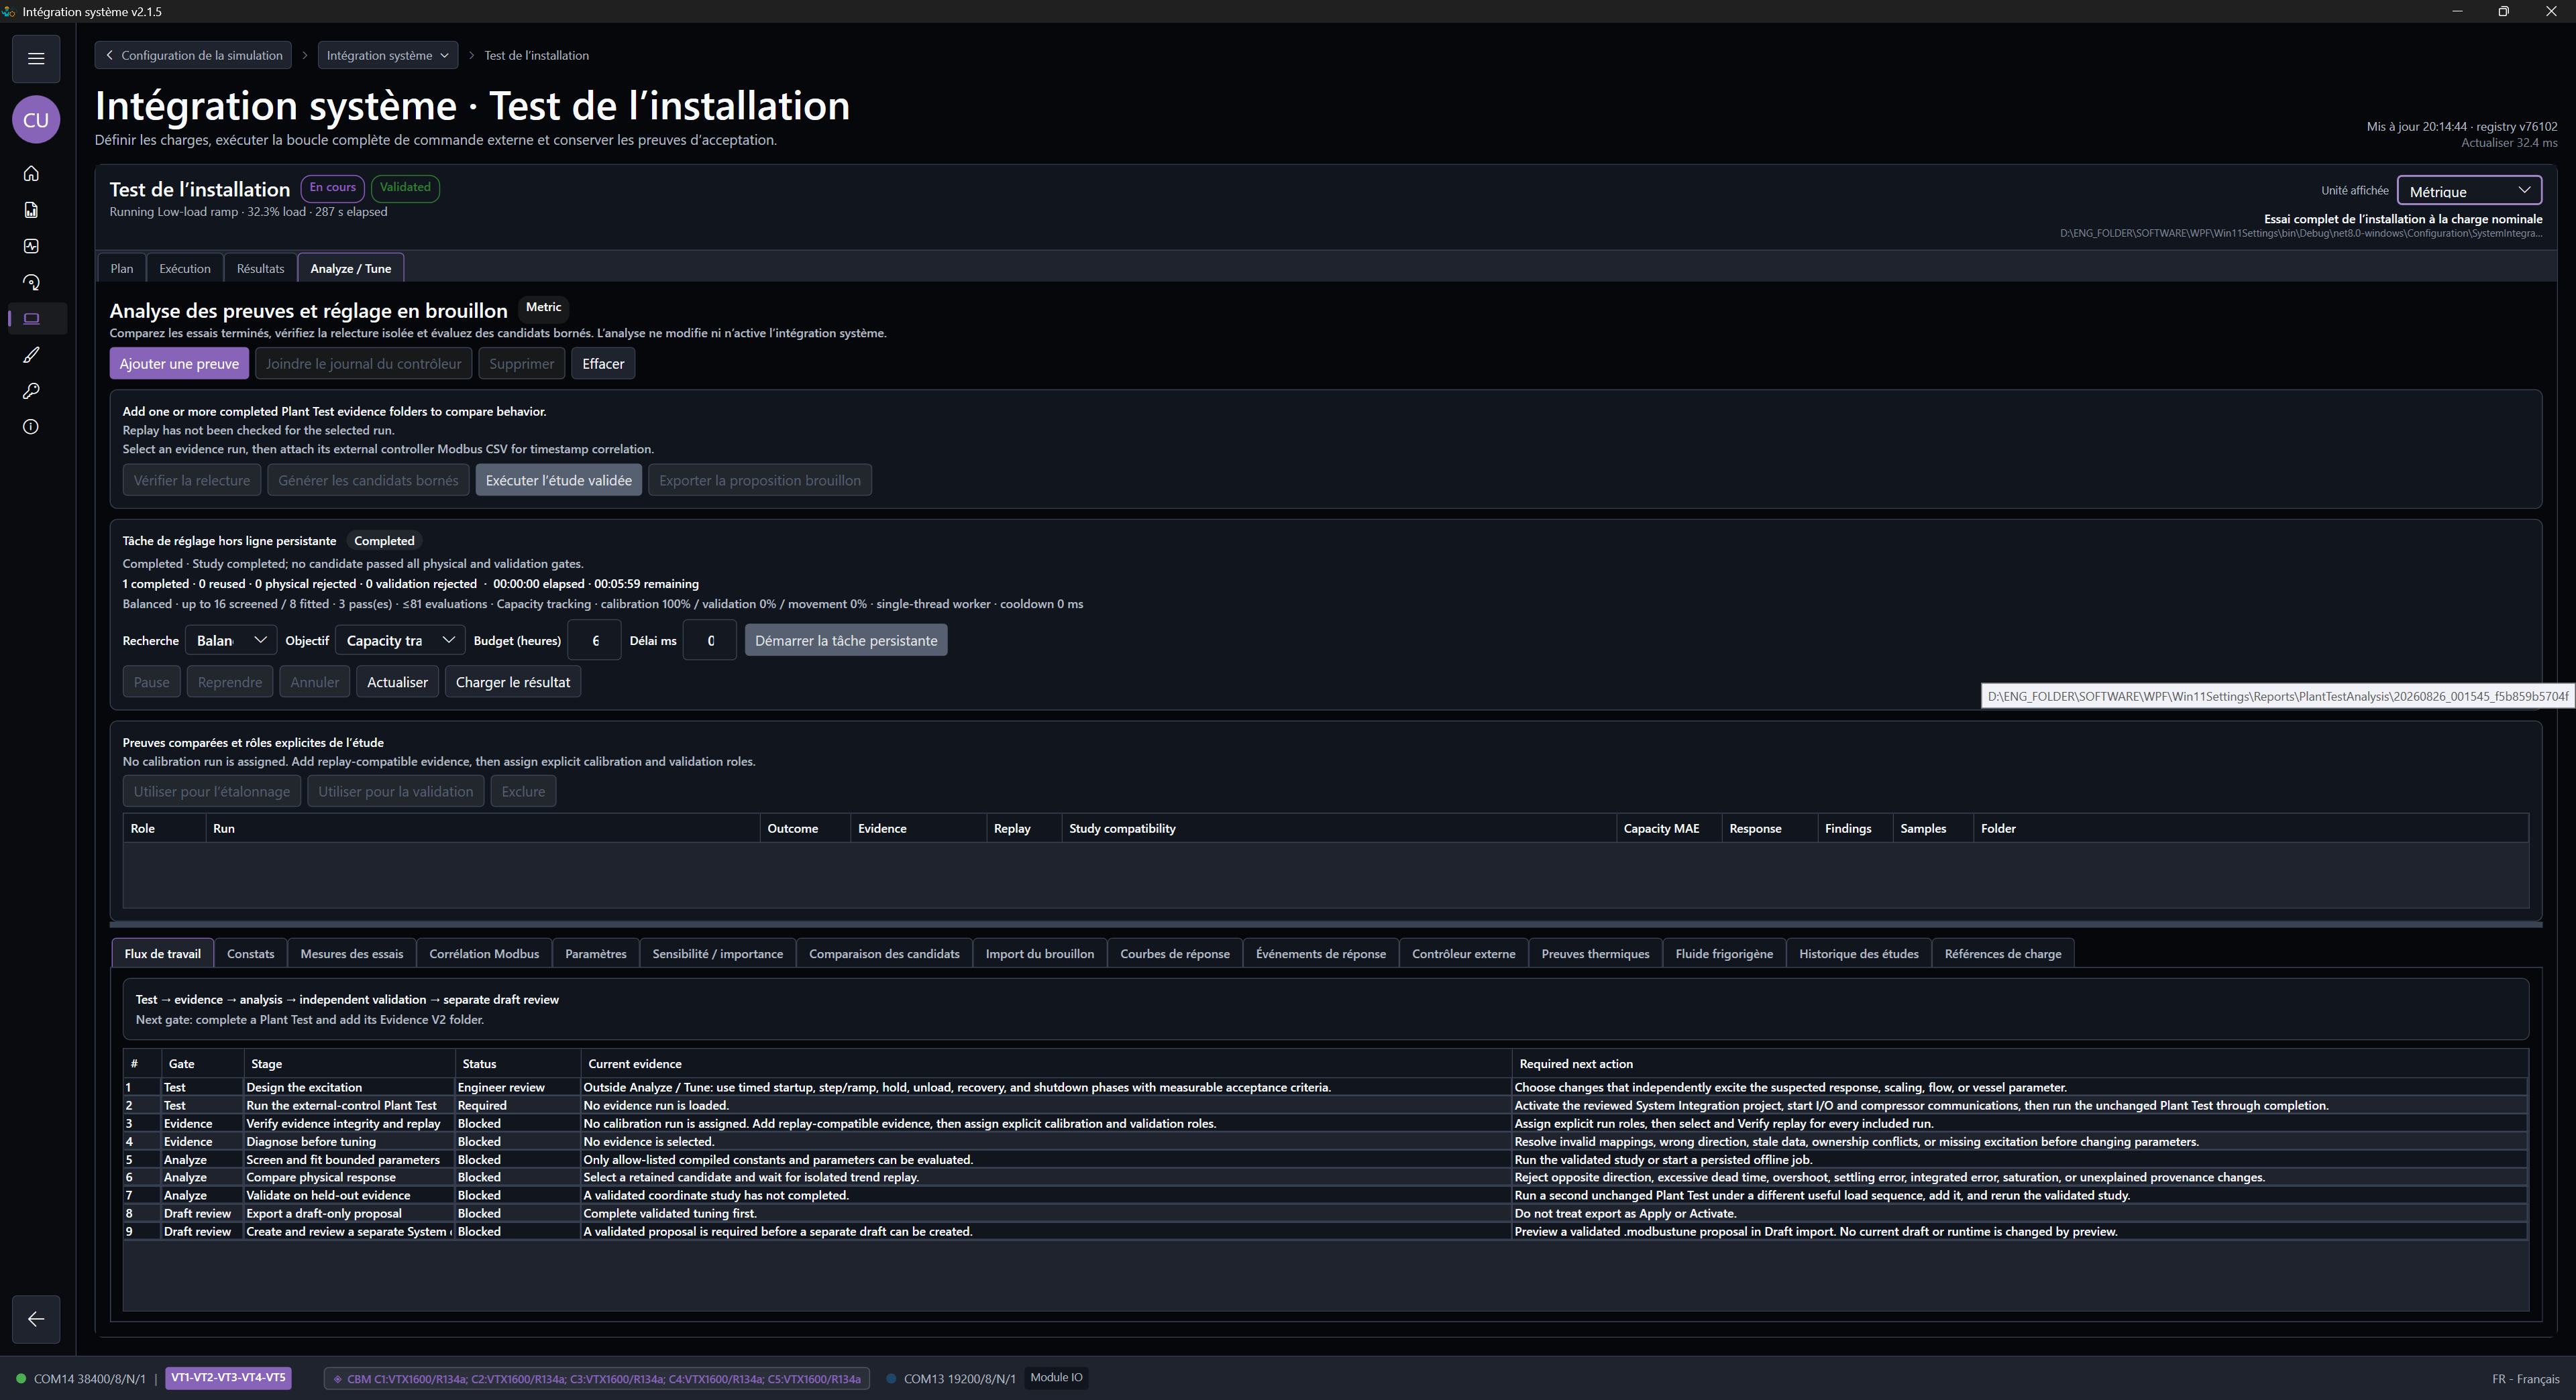2576x1400 pixels.
Task: Click the Délai ms input field
Action: point(710,640)
